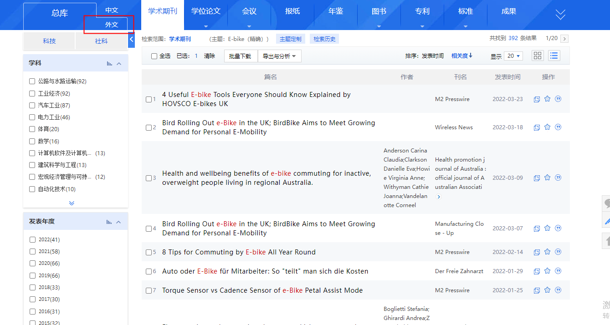The height and width of the screenshot is (325, 610).
Task: Check the 2022(41) year filter
Action: [32, 239]
